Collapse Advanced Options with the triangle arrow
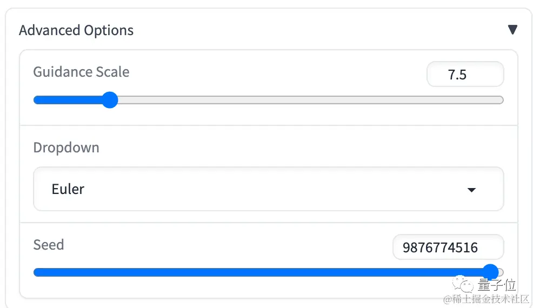Screen dimensions: 533x308 (x=512, y=30)
